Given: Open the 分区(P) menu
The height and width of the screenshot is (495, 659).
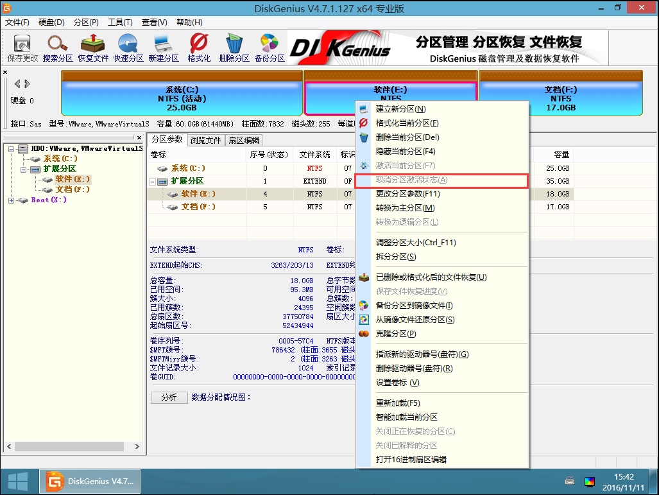Looking at the screenshot, I should (x=86, y=22).
